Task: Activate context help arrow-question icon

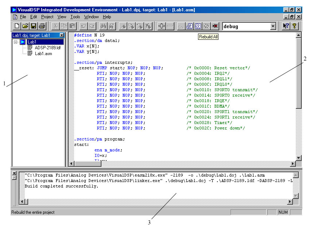Action: pos(286,26)
